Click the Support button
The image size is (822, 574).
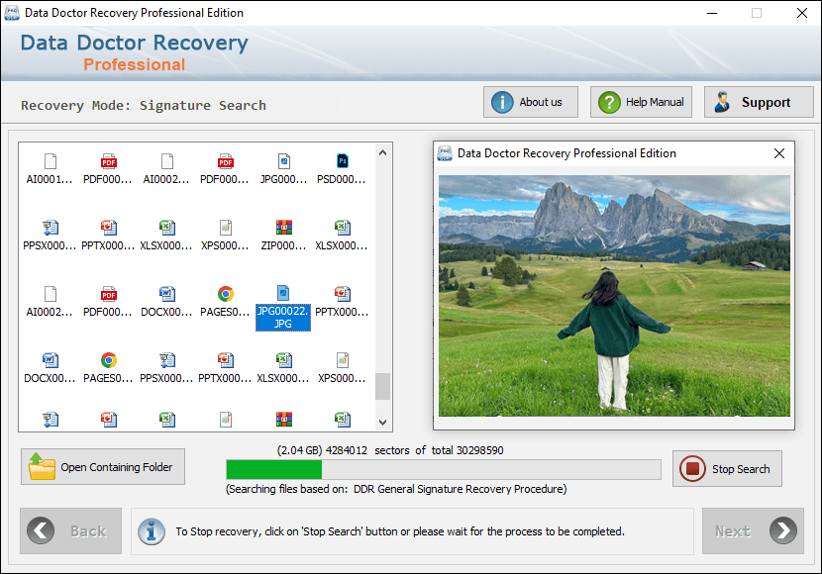click(x=759, y=102)
